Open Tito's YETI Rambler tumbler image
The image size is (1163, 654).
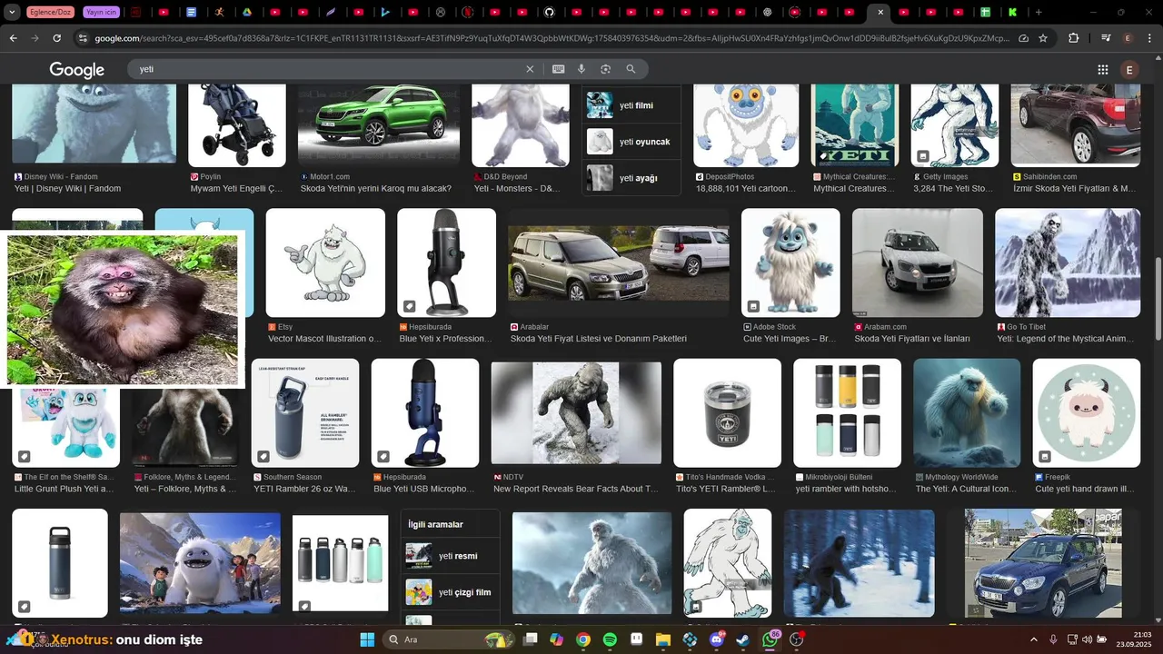pos(727,413)
